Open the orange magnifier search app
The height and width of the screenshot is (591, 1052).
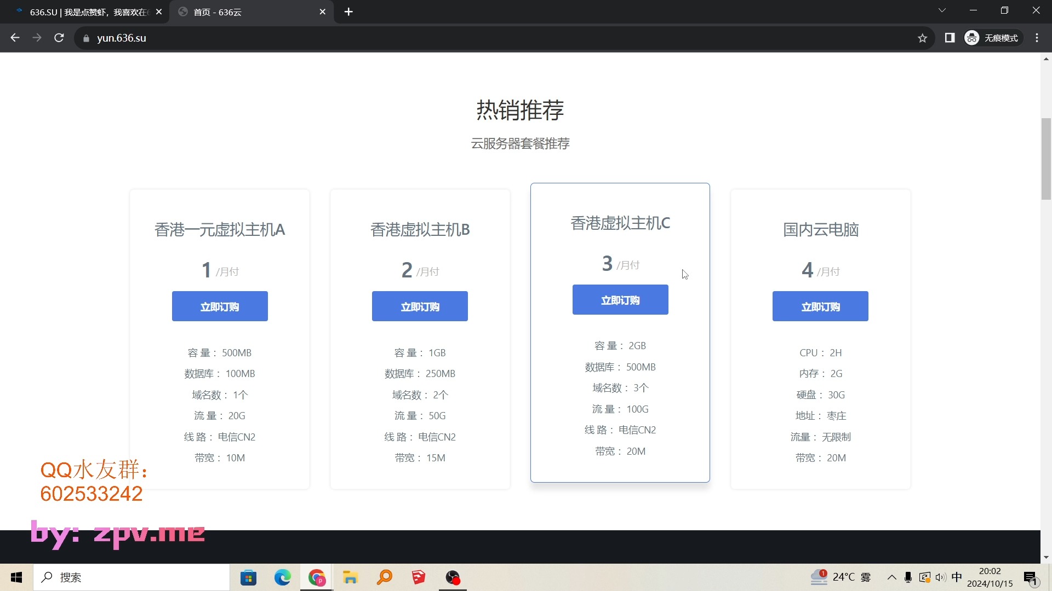[x=385, y=577]
